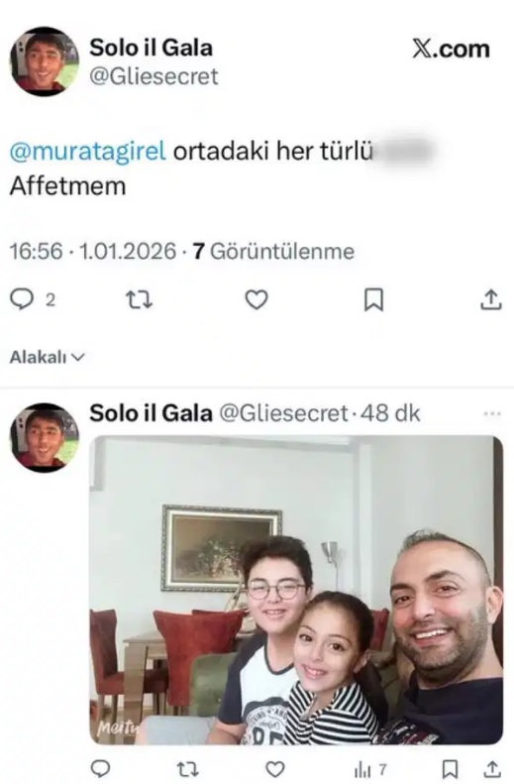Image resolution: width=514 pixels, height=784 pixels.
Task: Reply to the photo tweet
Action: [100, 769]
